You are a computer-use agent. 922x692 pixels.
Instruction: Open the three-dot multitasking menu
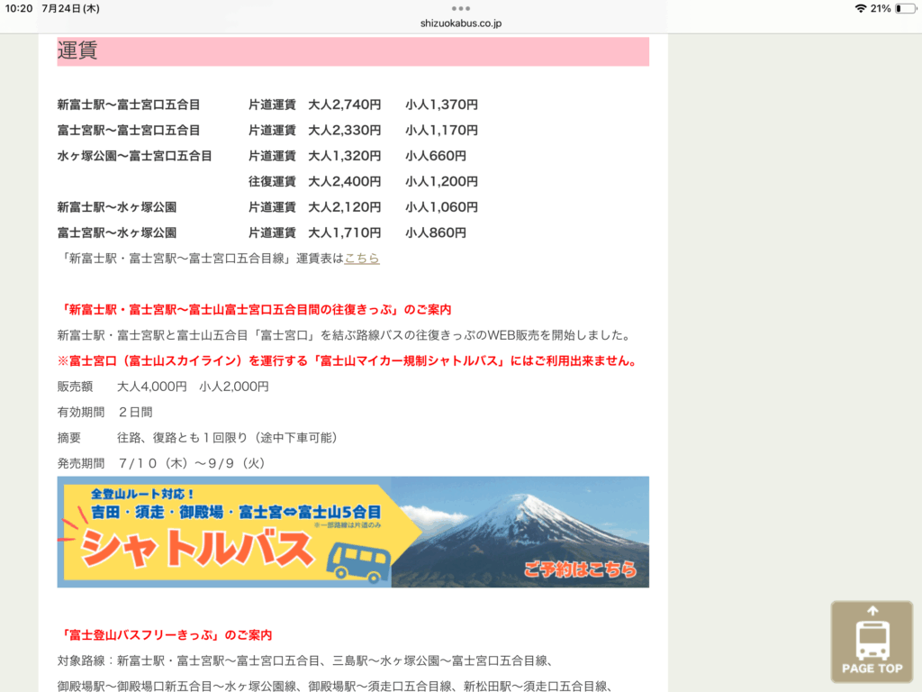point(461,8)
